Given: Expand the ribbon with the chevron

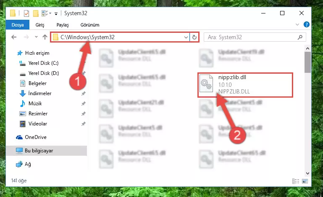Looking at the screenshot, I should click(x=297, y=24).
